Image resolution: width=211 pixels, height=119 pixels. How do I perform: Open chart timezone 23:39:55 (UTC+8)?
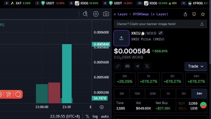pos(65,116)
